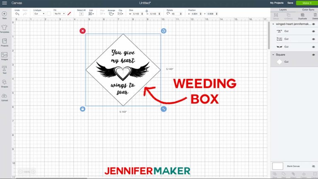Image resolution: width=318 pixels, height=179 pixels.
Task: Create a New project from sidebar
Action: (x=4, y=15)
